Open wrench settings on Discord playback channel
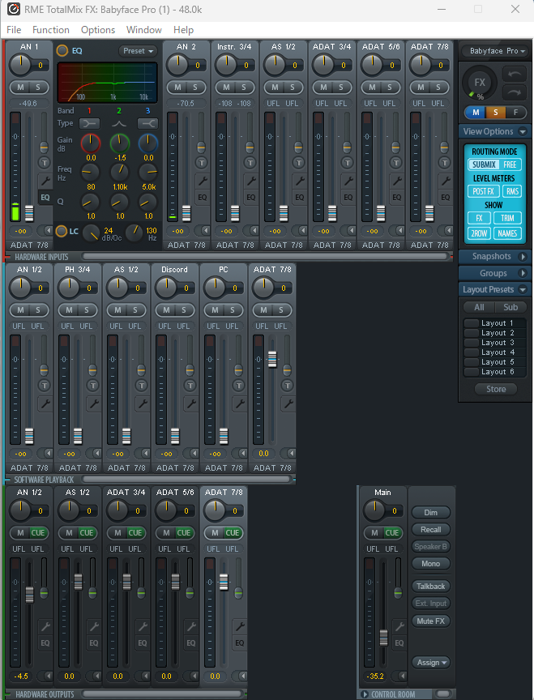The image size is (534, 700). [190, 403]
